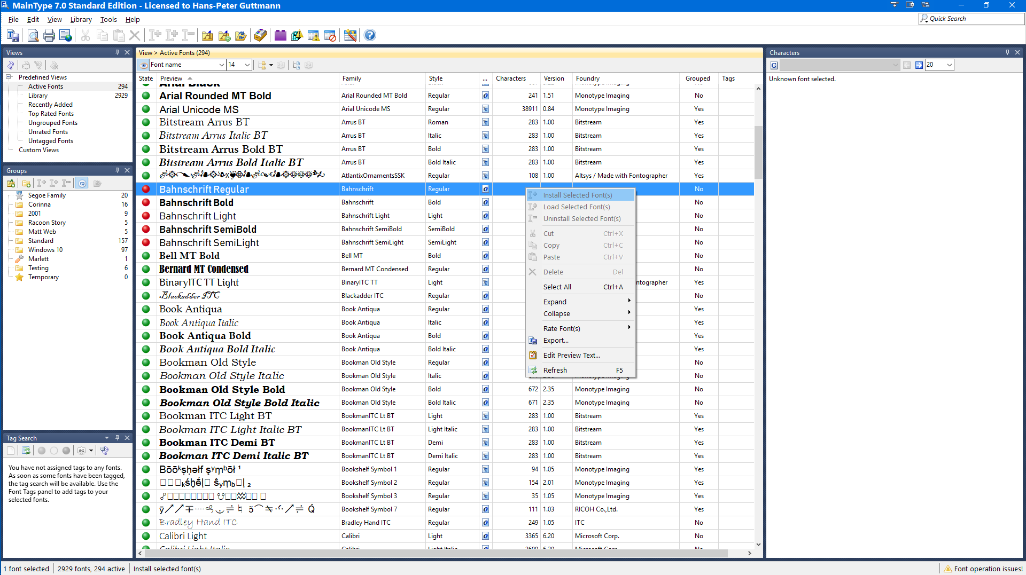
Task: Toggle Arial Unicode MS green state indicator
Action: (x=146, y=109)
